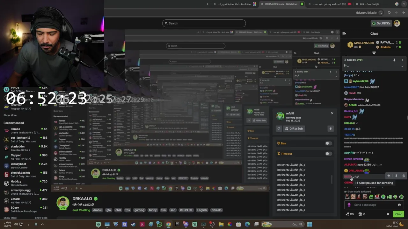Open picnickbasket recommended channel
The height and width of the screenshot is (229, 408).
click(x=25, y=174)
